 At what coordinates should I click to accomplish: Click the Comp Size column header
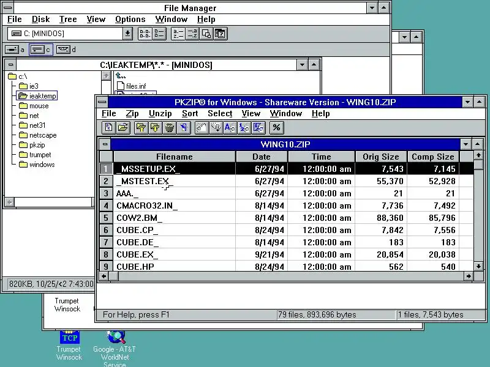pos(433,157)
